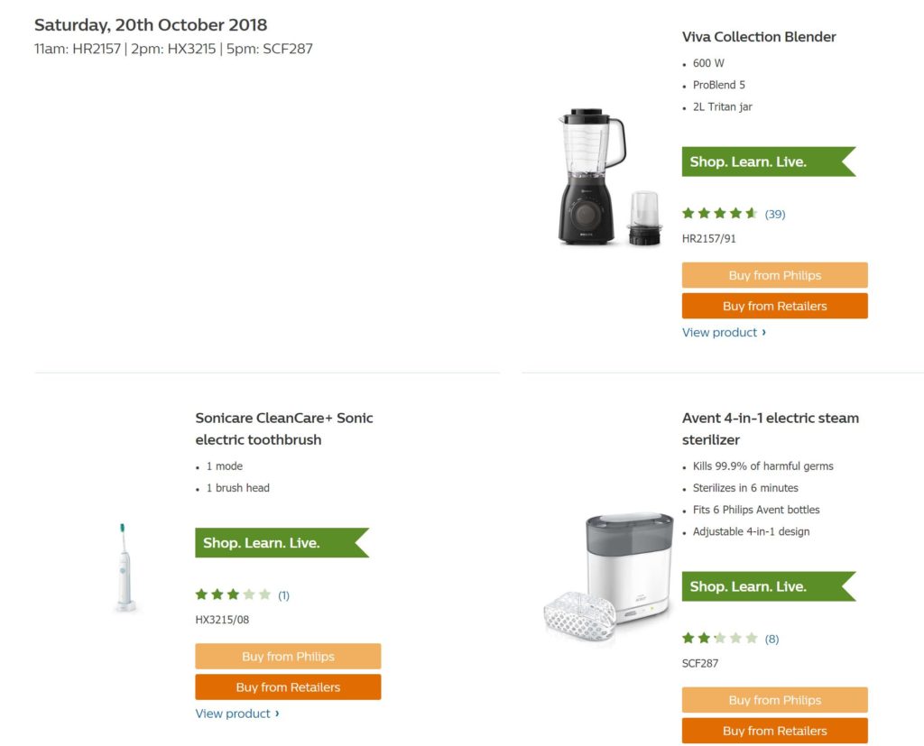The height and width of the screenshot is (746, 924).
Task: Click the Avent sterilizer star rating
Action: pos(719,639)
